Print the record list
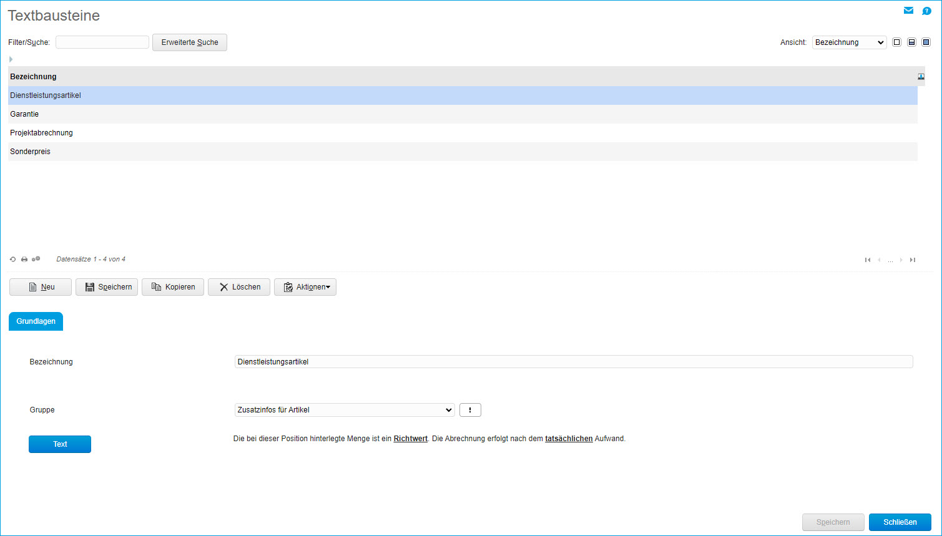The width and height of the screenshot is (942, 536). [x=24, y=259]
